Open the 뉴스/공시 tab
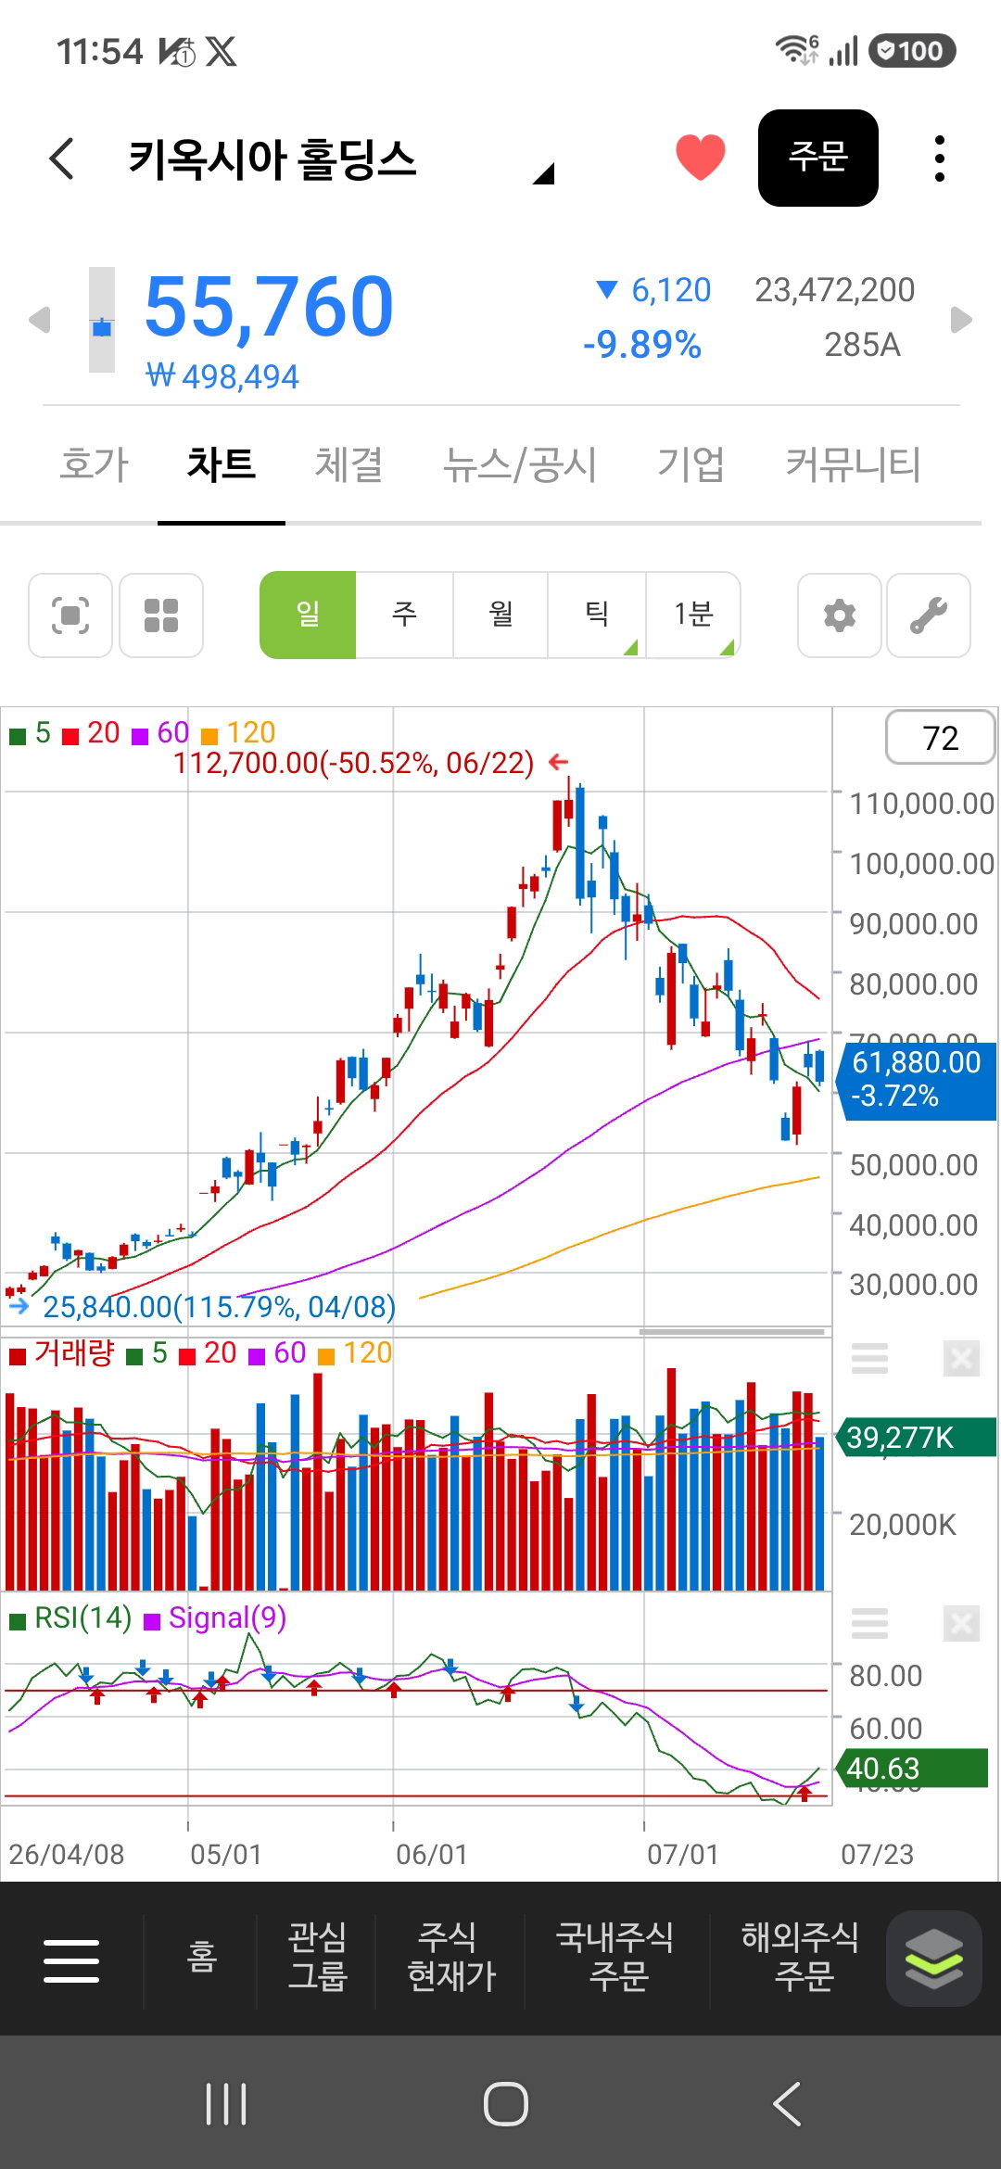 coord(520,464)
